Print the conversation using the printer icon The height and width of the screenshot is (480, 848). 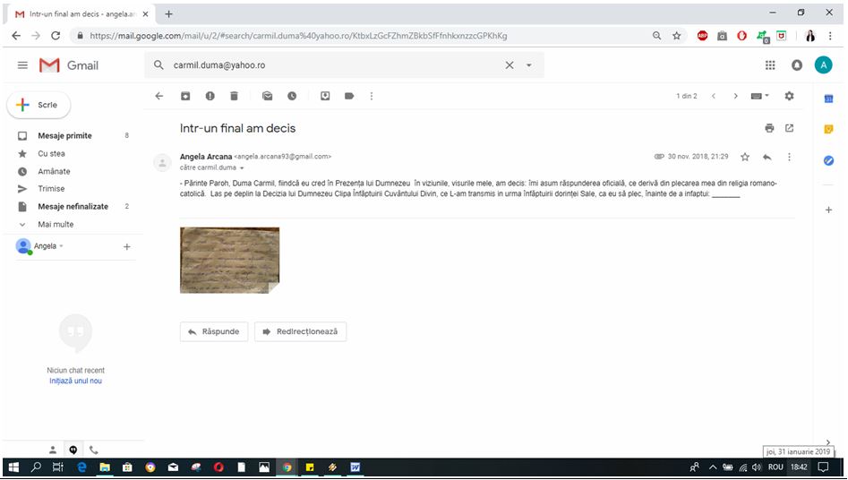769,128
